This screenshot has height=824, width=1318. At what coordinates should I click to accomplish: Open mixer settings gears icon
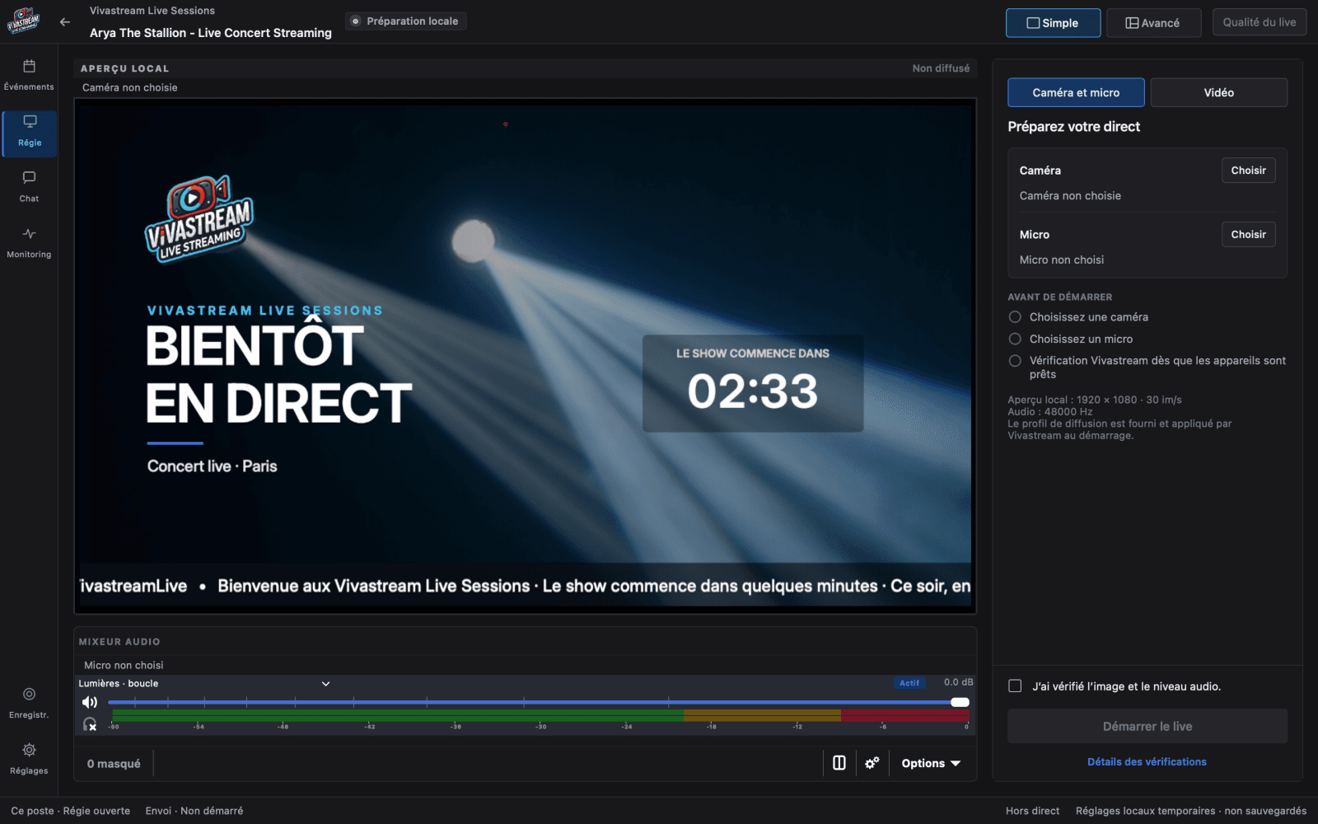coord(872,763)
